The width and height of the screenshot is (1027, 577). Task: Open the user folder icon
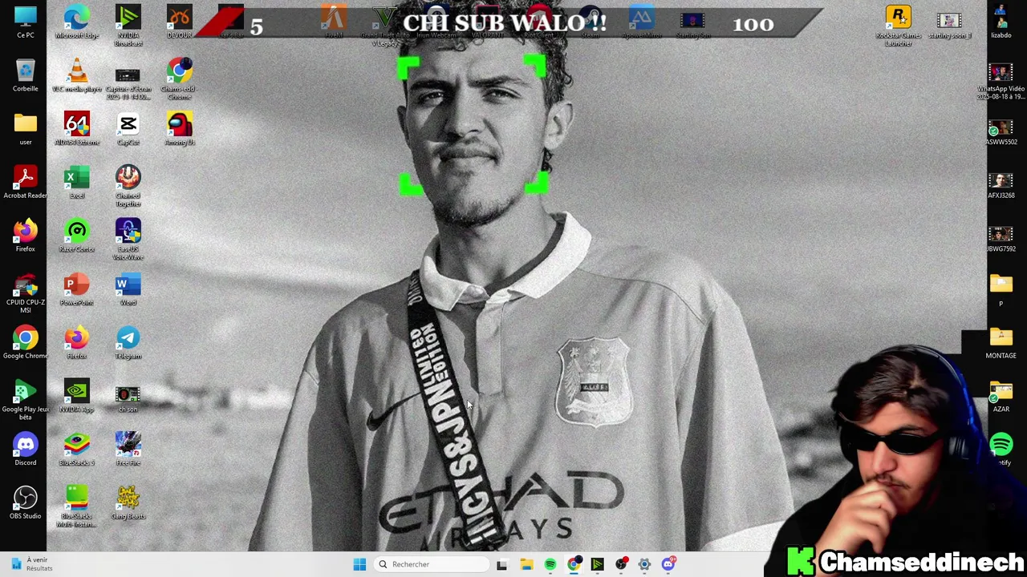tap(25, 129)
